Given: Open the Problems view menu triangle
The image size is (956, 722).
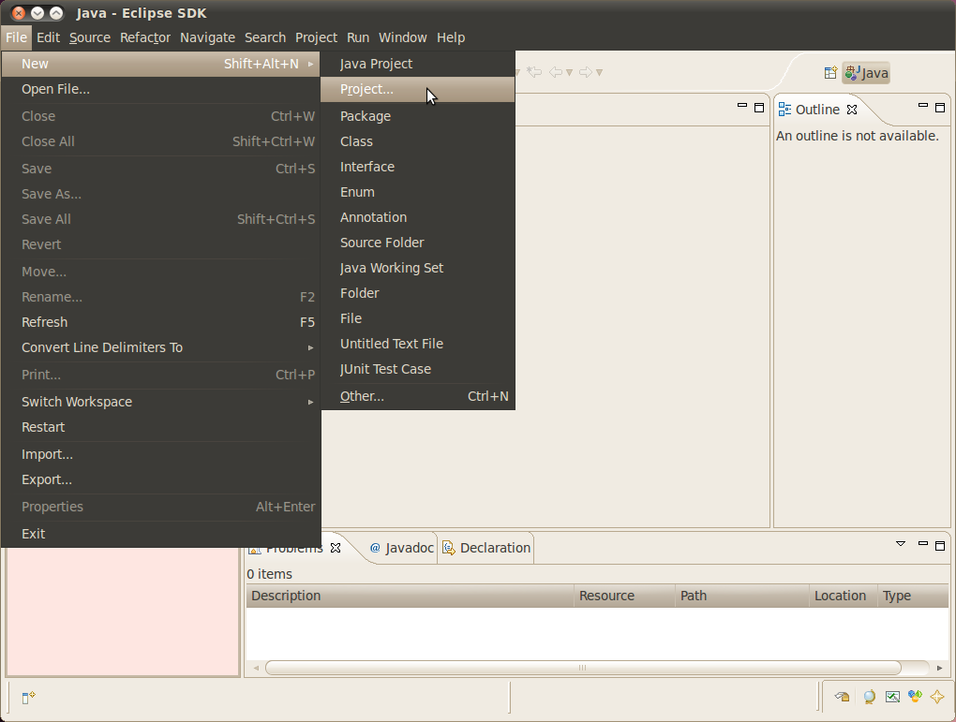Looking at the screenshot, I should 901,543.
